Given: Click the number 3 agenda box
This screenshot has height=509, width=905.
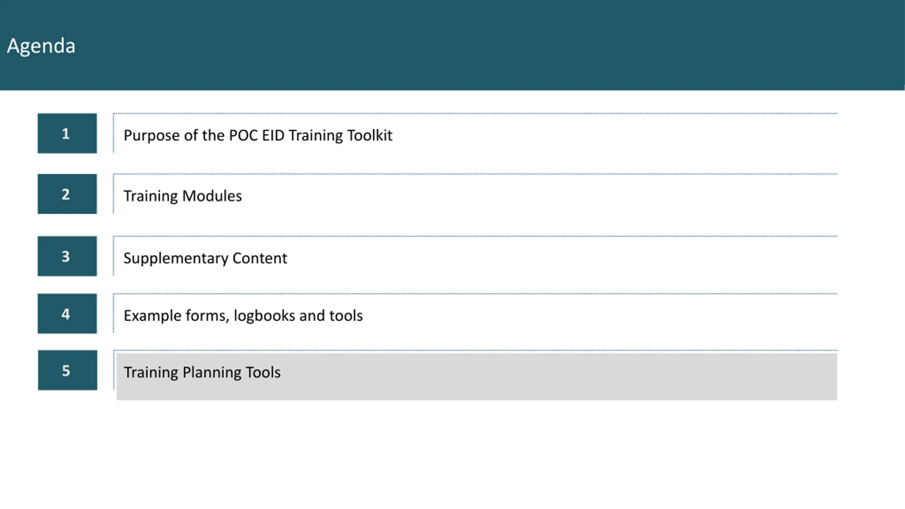Looking at the screenshot, I should [x=67, y=256].
